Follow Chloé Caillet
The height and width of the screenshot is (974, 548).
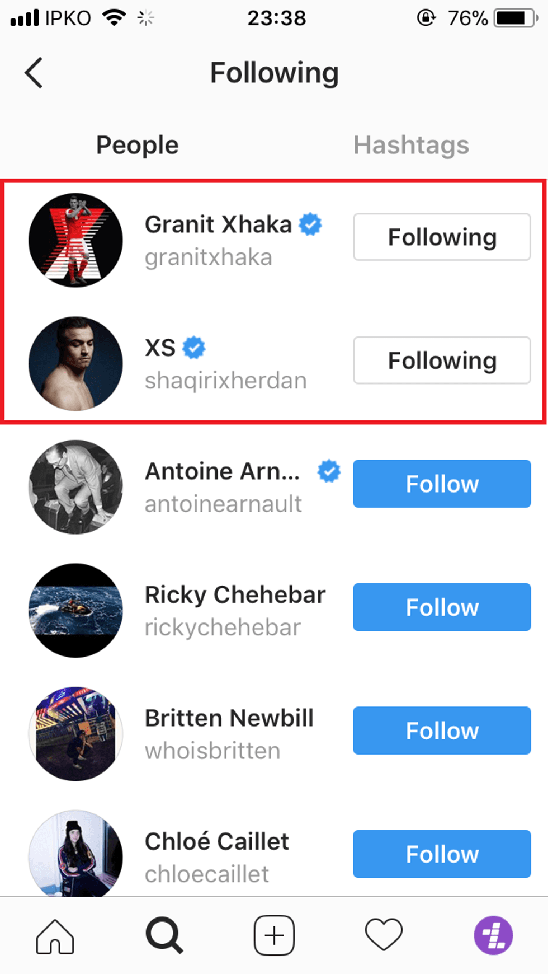point(442,854)
